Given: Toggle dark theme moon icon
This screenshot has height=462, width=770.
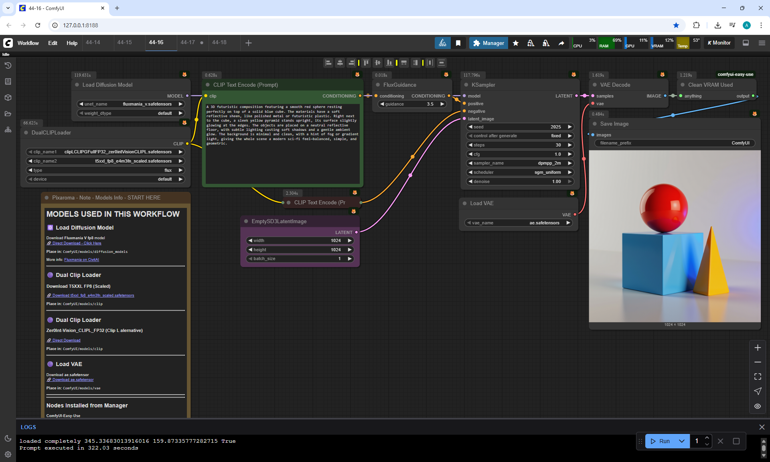Looking at the screenshot, I should coord(8,438).
